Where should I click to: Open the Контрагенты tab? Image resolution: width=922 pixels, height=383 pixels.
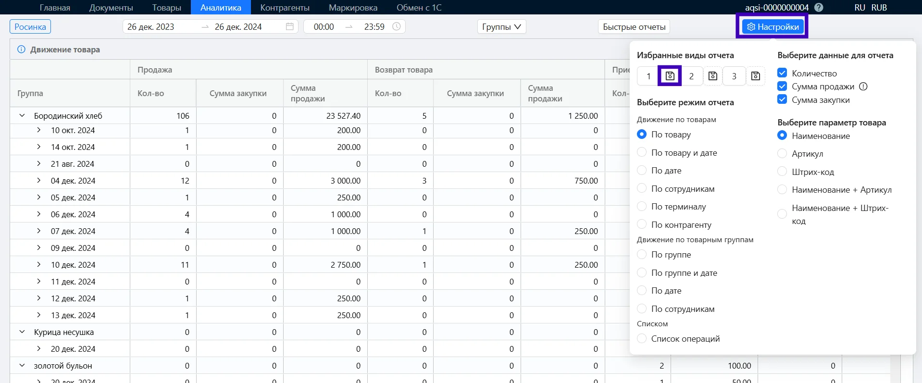coord(285,7)
